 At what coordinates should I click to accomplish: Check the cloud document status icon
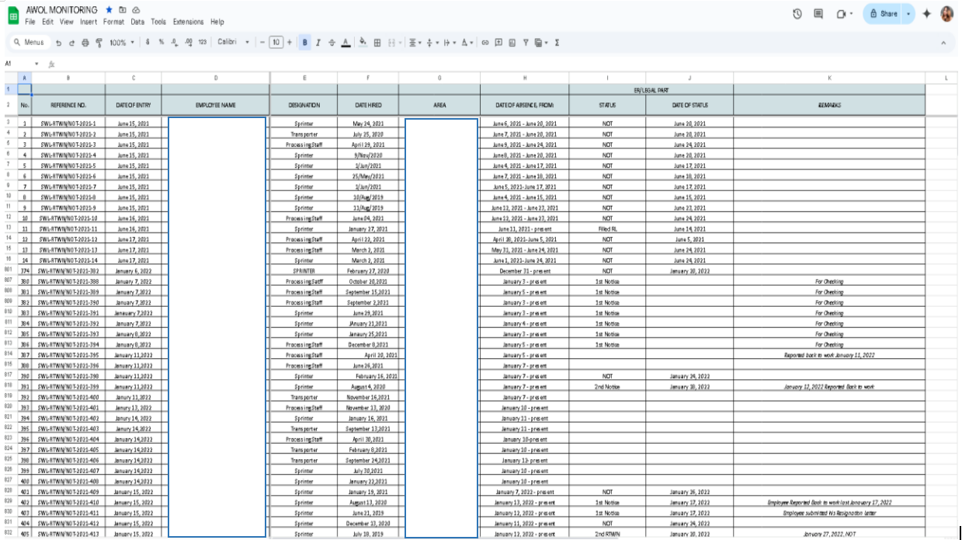(x=136, y=10)
